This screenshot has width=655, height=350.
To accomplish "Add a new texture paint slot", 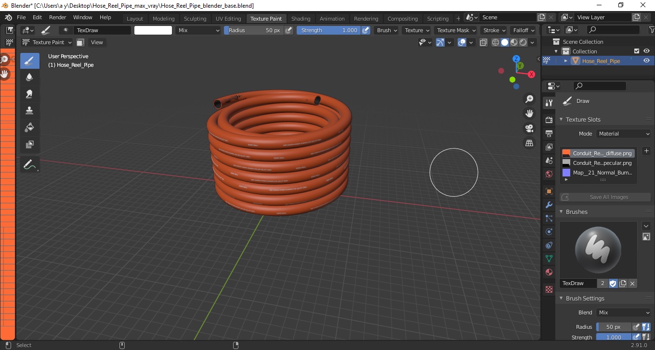I will (x=646, y=151).
